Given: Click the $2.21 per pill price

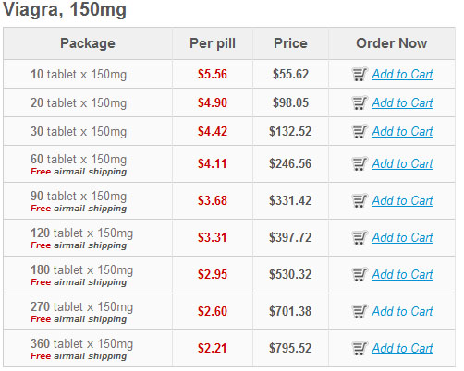Looking at the screenshot, I should 213,348.
